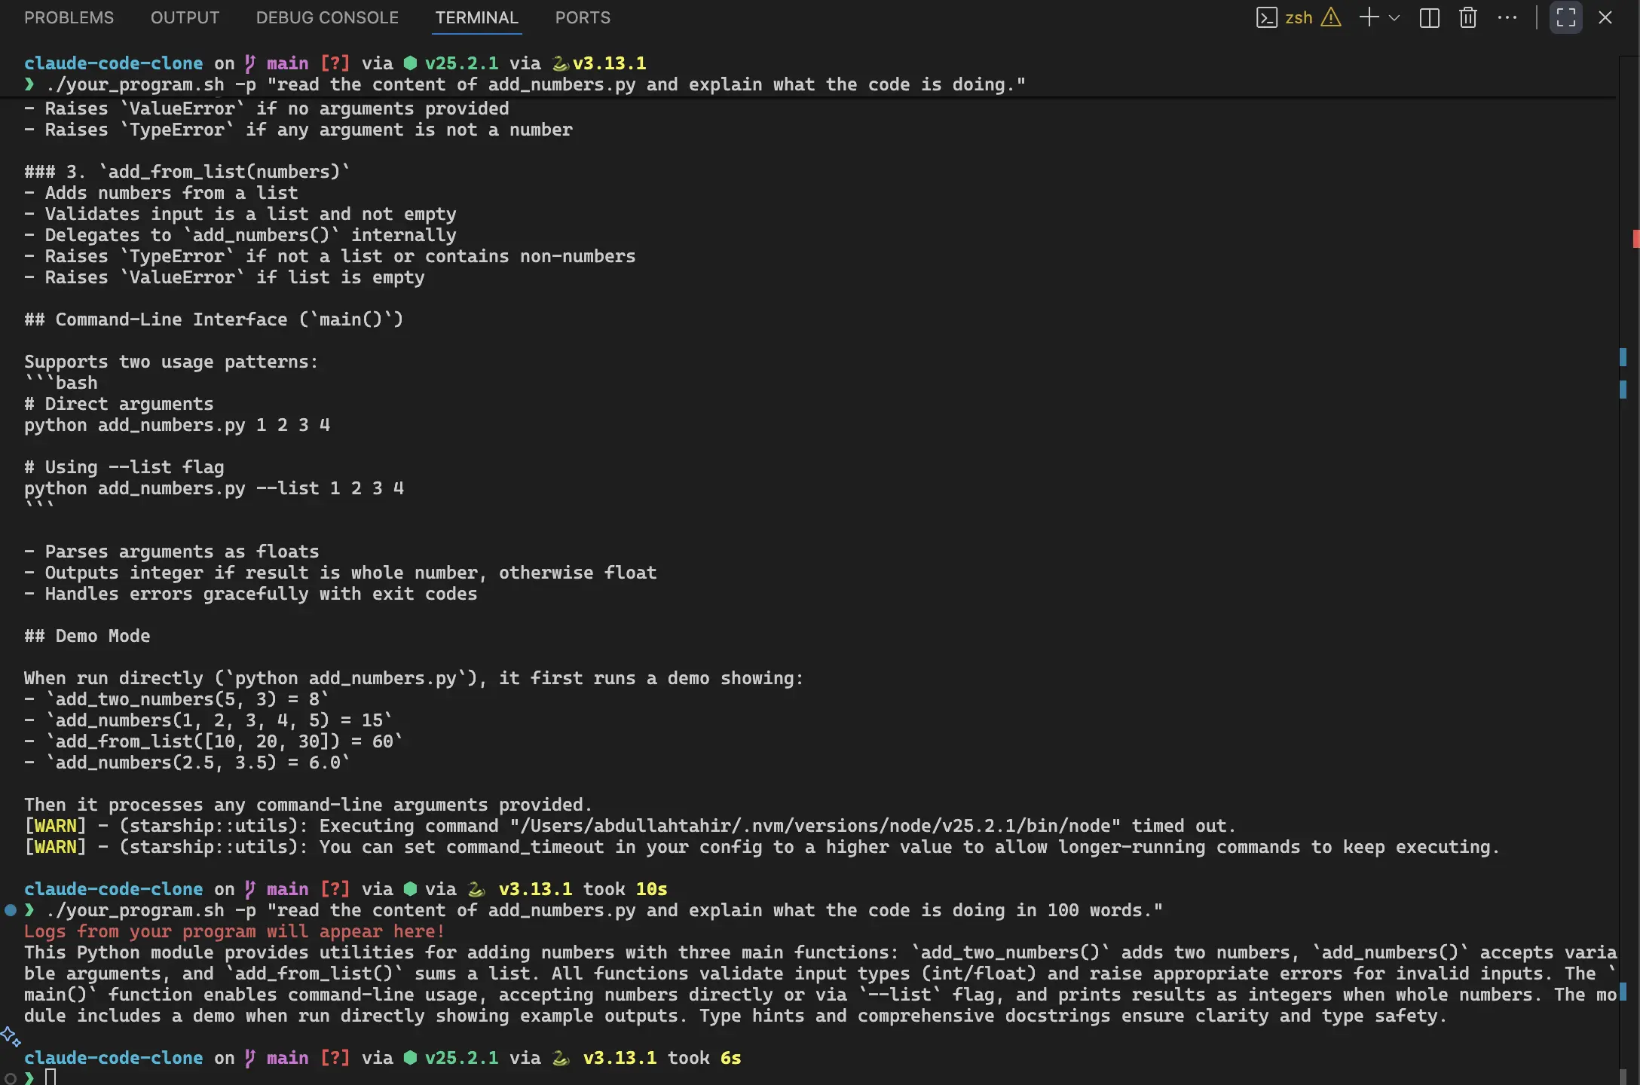Open the /Users/abdullahtahir/.nvm node path link
1640x1085 pixels.
[x=815, y=826]
